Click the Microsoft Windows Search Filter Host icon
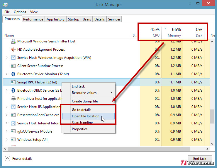217x168 pixels. (13, 41)
